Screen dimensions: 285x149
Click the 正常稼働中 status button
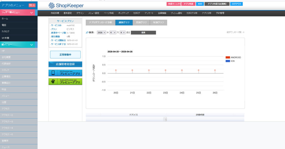[65, 55]
